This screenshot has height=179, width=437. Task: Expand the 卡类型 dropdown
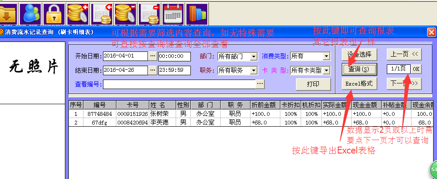point(326,71)
